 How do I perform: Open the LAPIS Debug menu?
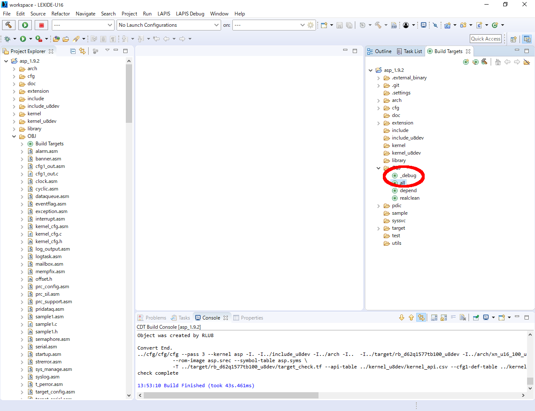point(190,14)
